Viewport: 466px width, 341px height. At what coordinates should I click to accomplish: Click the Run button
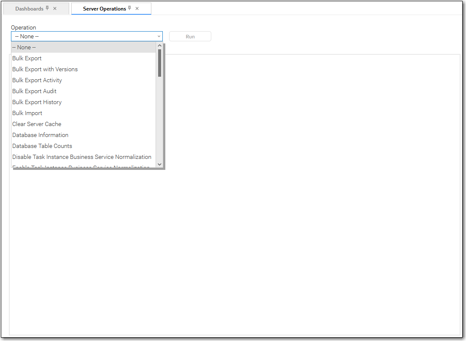190,37
